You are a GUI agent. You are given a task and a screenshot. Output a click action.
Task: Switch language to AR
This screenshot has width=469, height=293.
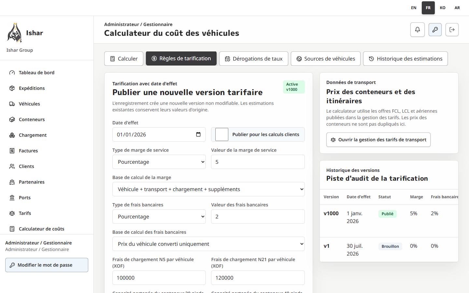[457, 8]
